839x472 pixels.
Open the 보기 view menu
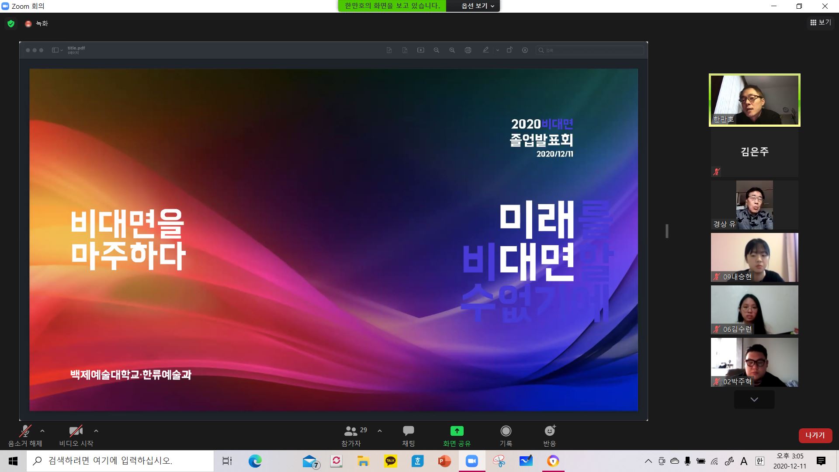pyautogui.click(x=820, y=22)
